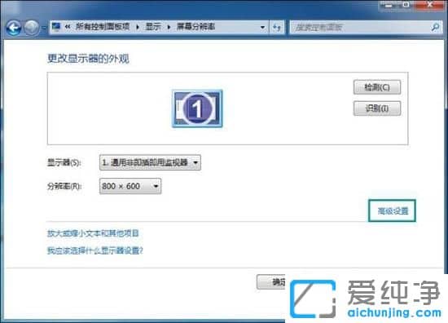Expand arrow after 所有控制面板项 breadcrumb
Screen dimensions: 448x323
click(x=138, y=27)
